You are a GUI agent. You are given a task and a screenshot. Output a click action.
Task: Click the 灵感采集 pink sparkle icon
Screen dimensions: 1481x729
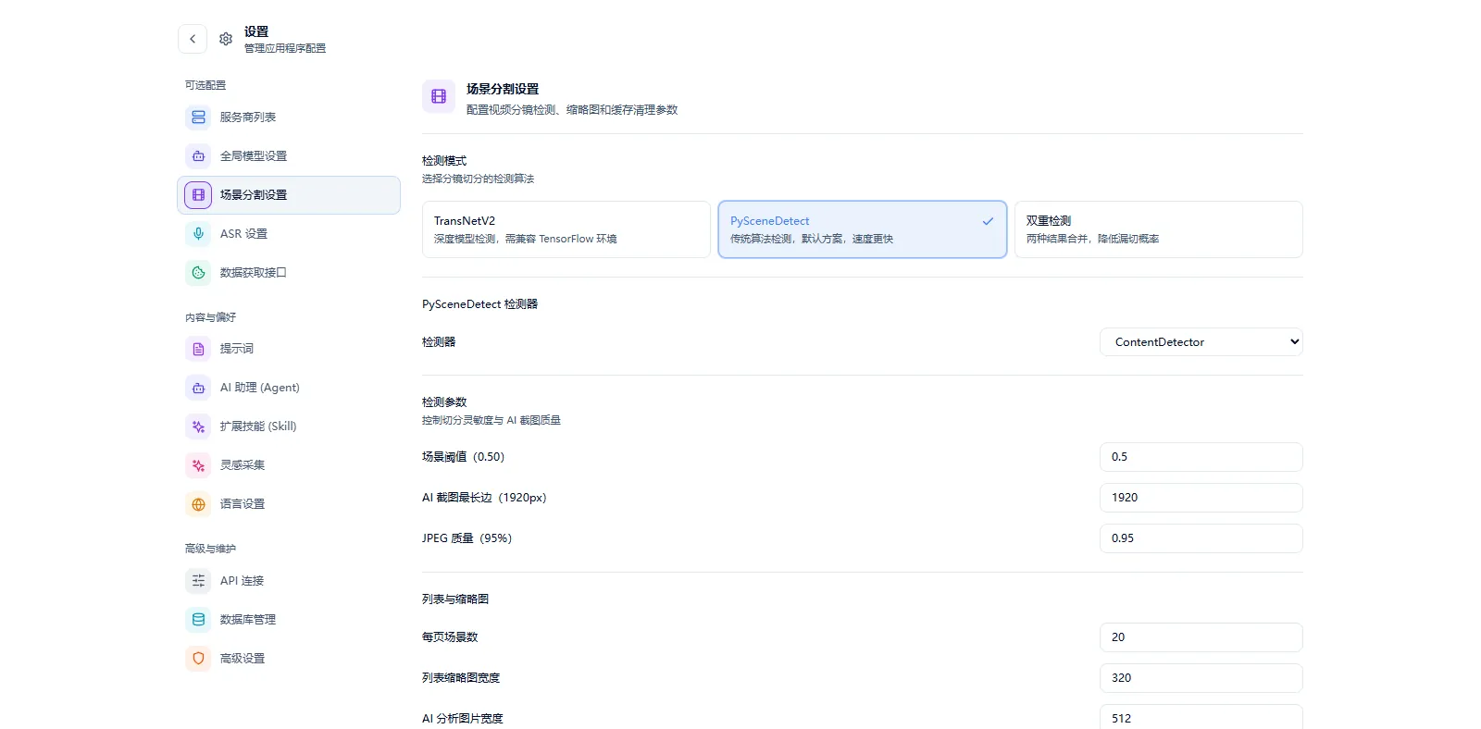[198, 465]
